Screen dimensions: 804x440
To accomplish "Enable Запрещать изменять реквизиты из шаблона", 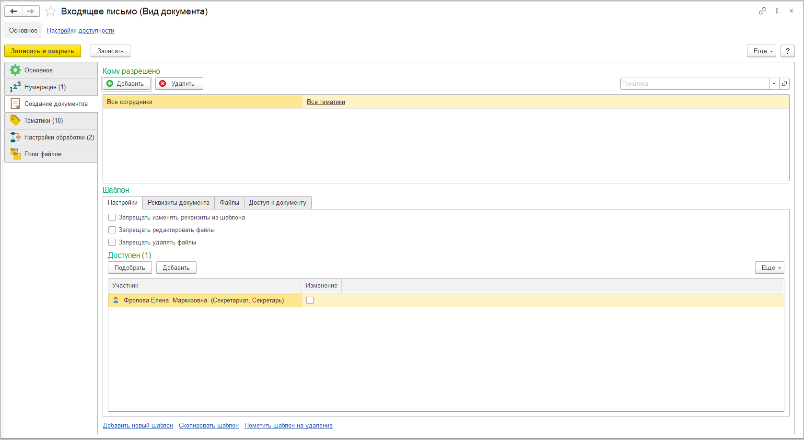I will 112,218.
